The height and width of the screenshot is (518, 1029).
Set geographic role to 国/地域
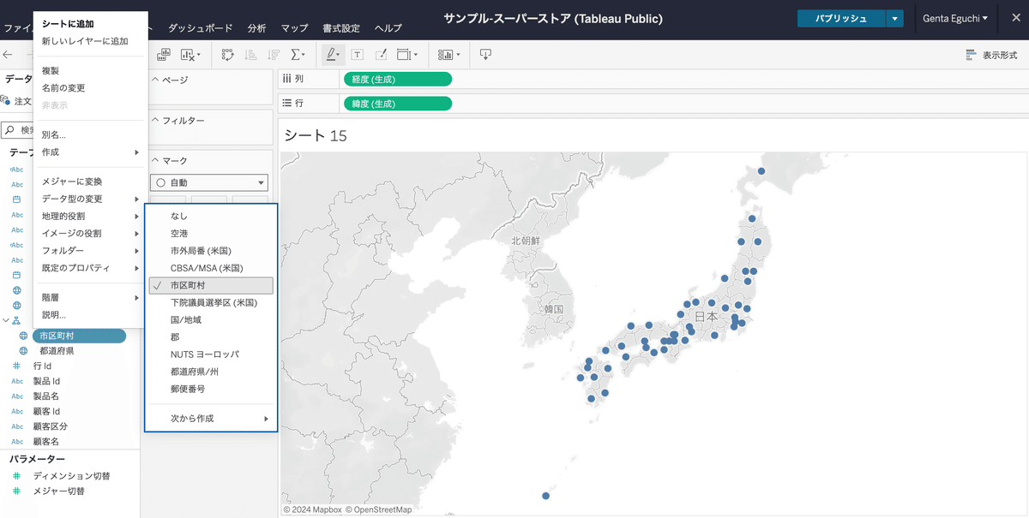[x=211, y=319]
